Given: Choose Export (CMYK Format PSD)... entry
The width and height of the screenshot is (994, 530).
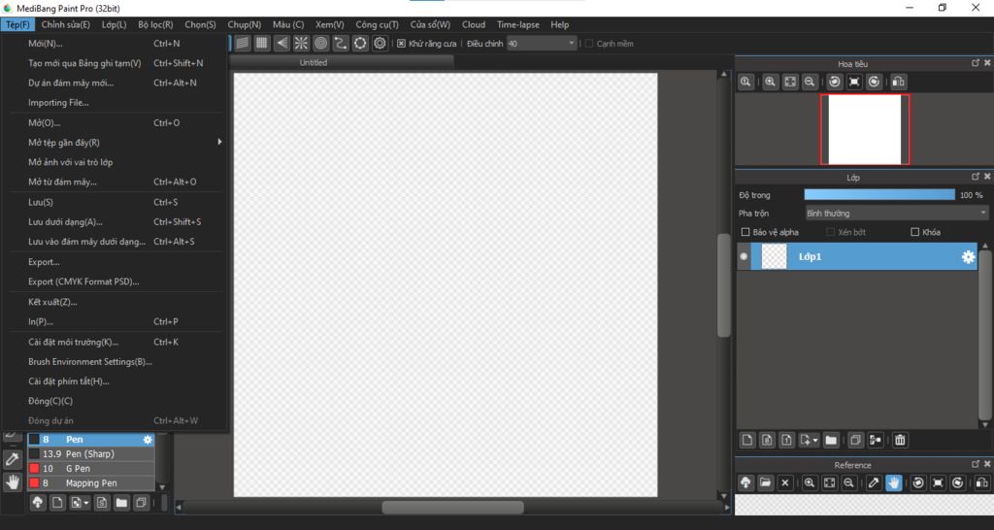Looking at the screenshot, I should [x=116, y=282].
